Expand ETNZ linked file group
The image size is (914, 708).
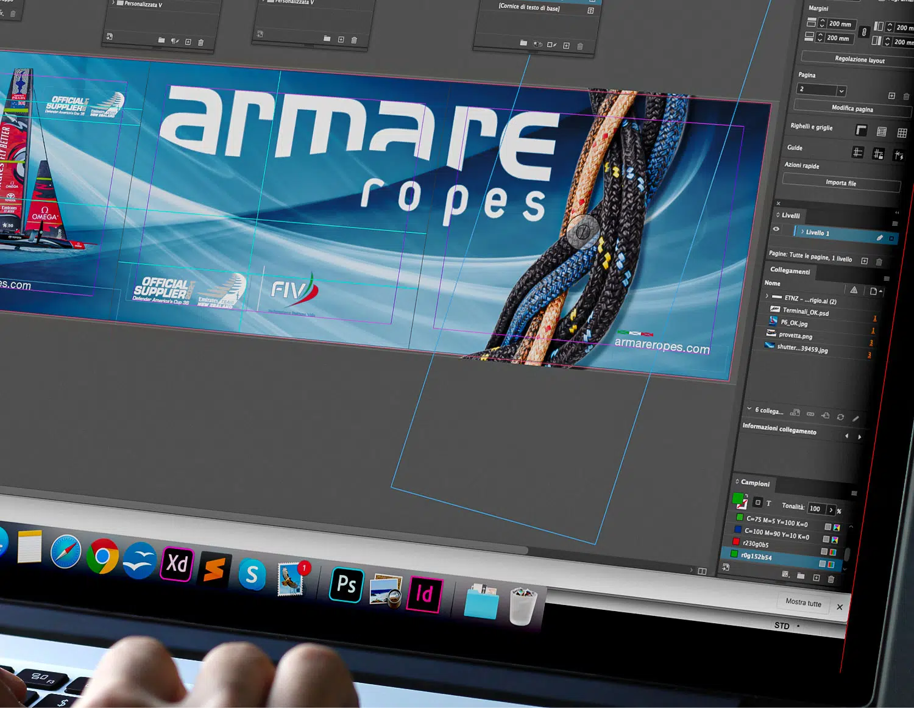[x=767, y=296]
